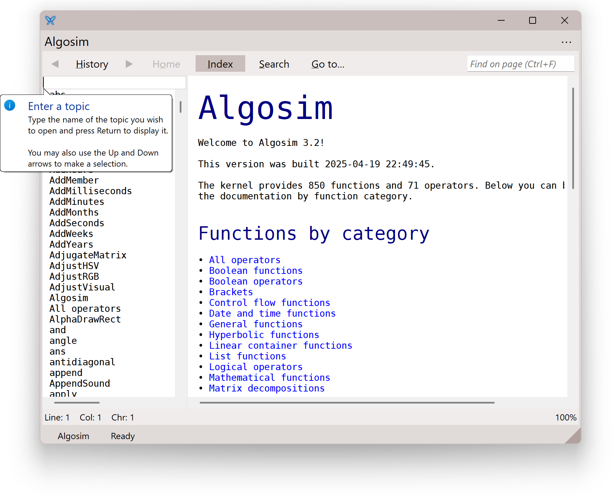The height and width of the screenshot is (496, 614).
Task: Select AddMonths in the index list
Action: pyautogui.click(x=74, y=212)
